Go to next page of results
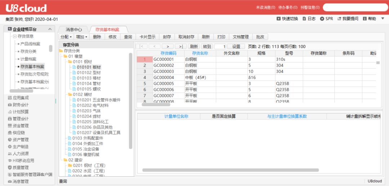Screen dimensions: 389x186 (x=167, y=46)
